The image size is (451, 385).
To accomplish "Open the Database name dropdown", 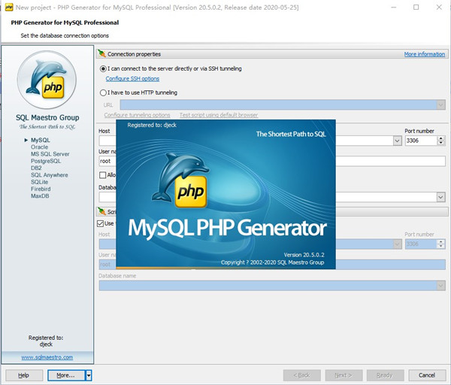I will pyautogui.click(x=440, y=197).
